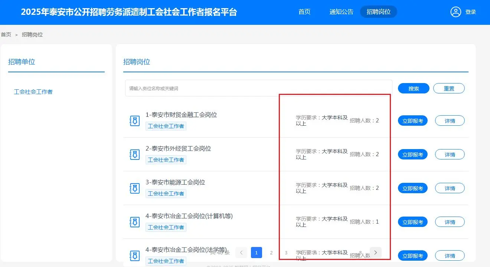
Task: Click the badge icon beside 泰安市能源工会岗位
Action: click(134, 188)
